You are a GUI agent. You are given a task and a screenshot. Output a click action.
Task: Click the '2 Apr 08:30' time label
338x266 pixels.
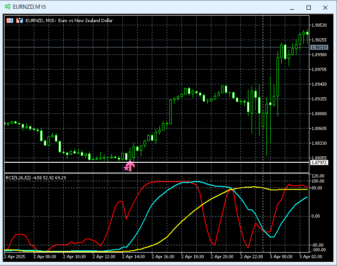click(x=45, y=257)
